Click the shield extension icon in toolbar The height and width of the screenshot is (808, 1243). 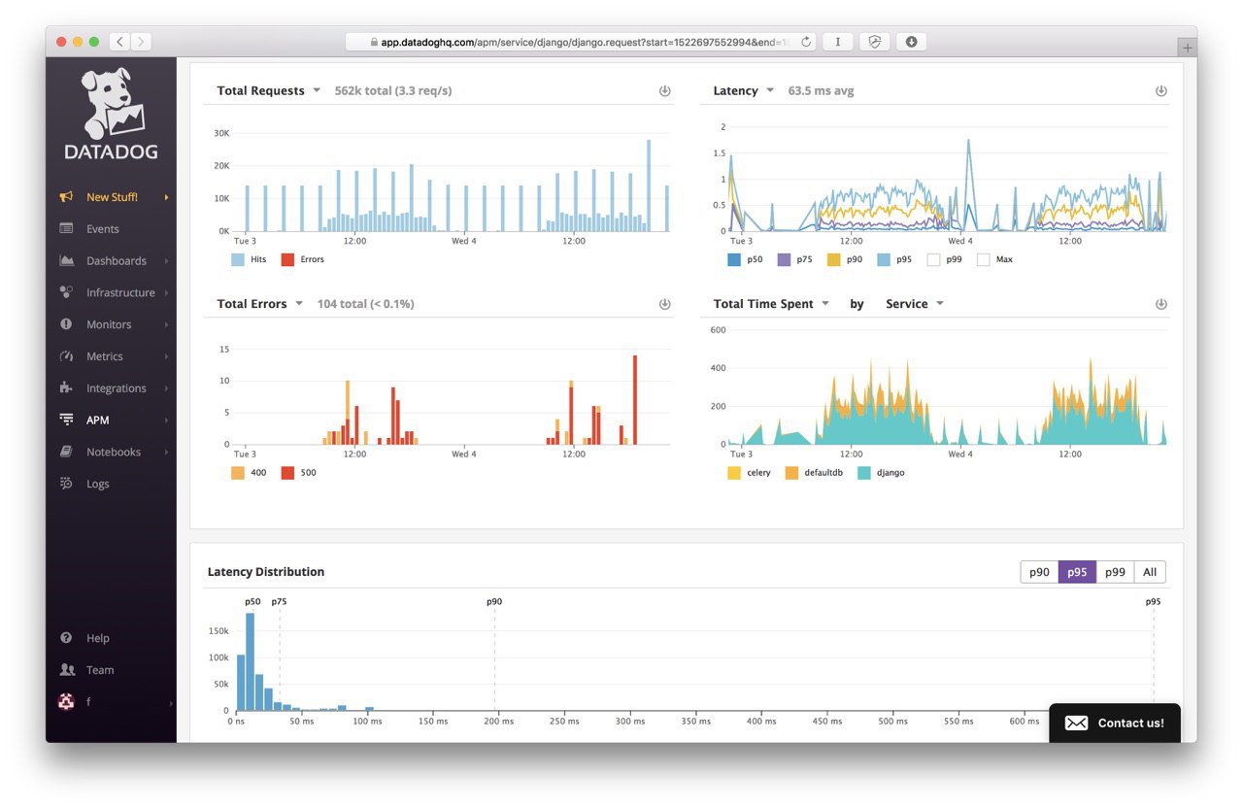click(874, 42)
